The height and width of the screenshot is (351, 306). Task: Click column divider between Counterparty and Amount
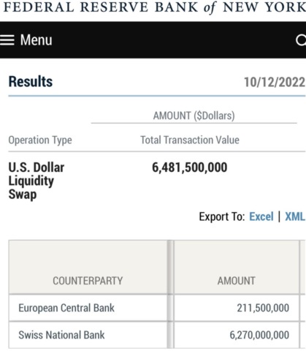pos(171,294)
